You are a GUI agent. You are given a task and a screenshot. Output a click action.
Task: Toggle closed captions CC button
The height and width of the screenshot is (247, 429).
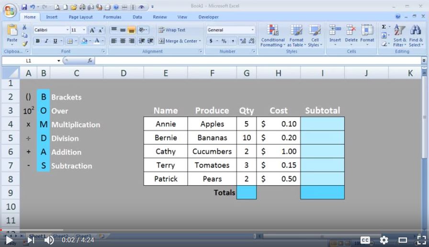(x=365, y=240)
